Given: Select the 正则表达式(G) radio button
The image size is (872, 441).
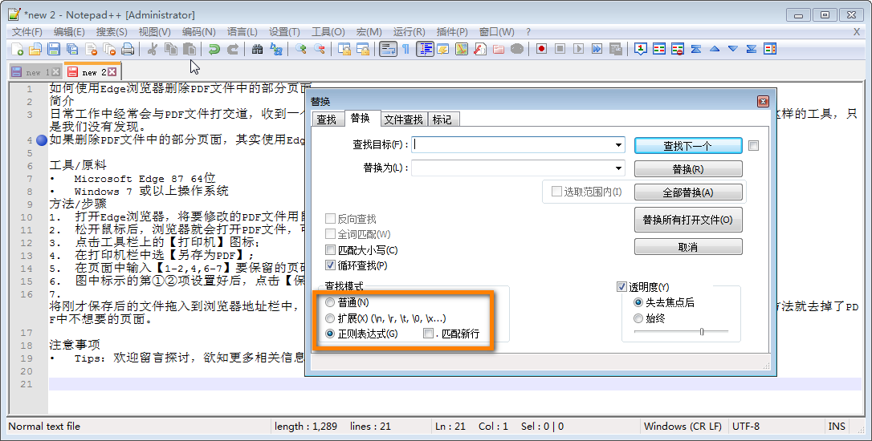Looking at the screenshot, I should (330, 334).
